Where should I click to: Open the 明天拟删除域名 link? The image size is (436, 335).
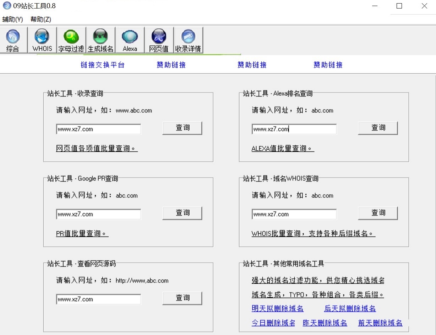click(x=277, y=309)
